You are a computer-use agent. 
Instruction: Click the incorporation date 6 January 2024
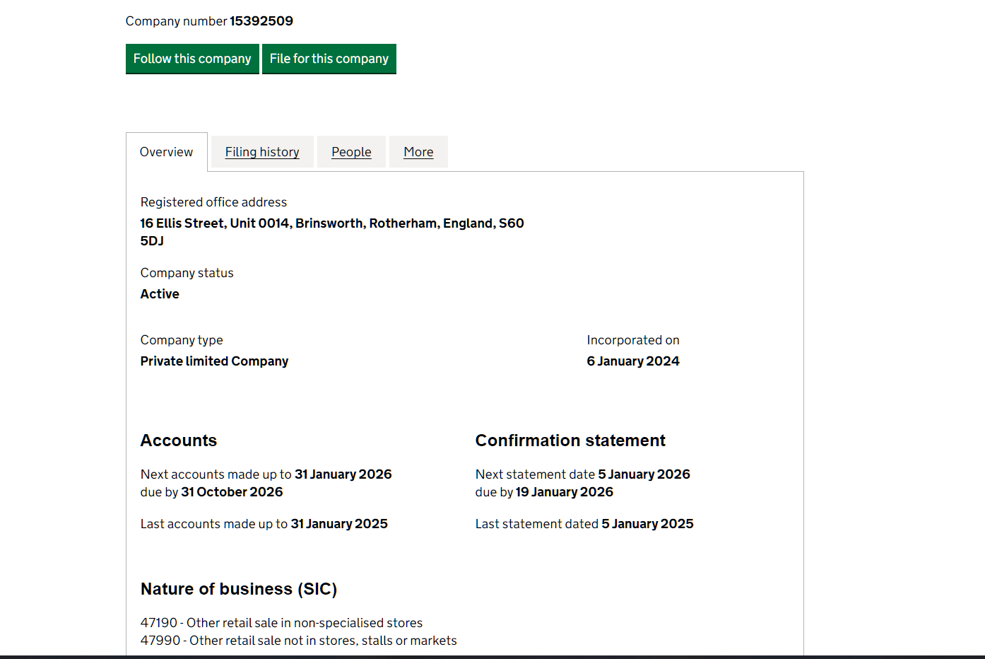632,361
